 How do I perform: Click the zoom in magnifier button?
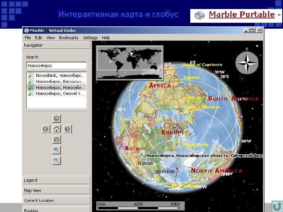click(57, 150)
